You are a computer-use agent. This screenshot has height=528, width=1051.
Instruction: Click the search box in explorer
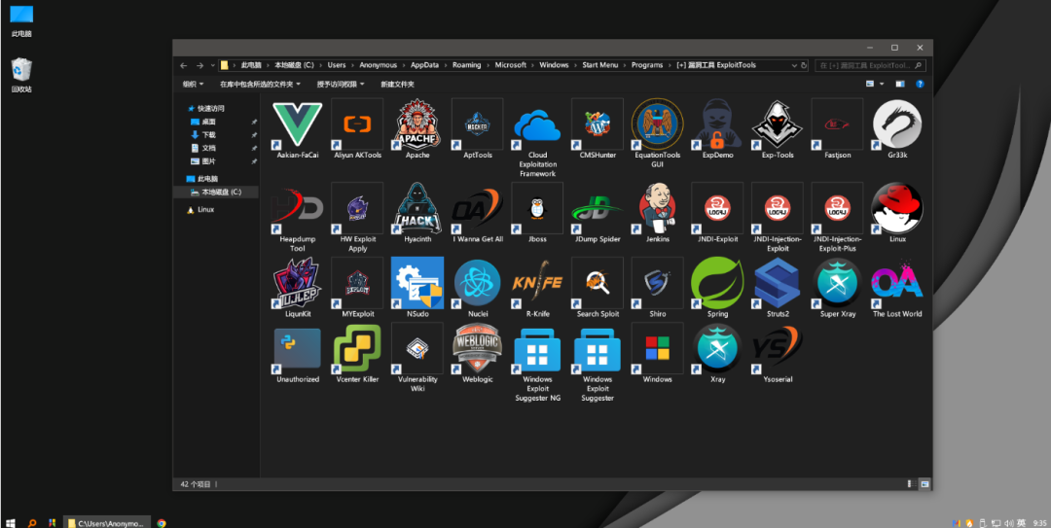[x=869, y=66]
